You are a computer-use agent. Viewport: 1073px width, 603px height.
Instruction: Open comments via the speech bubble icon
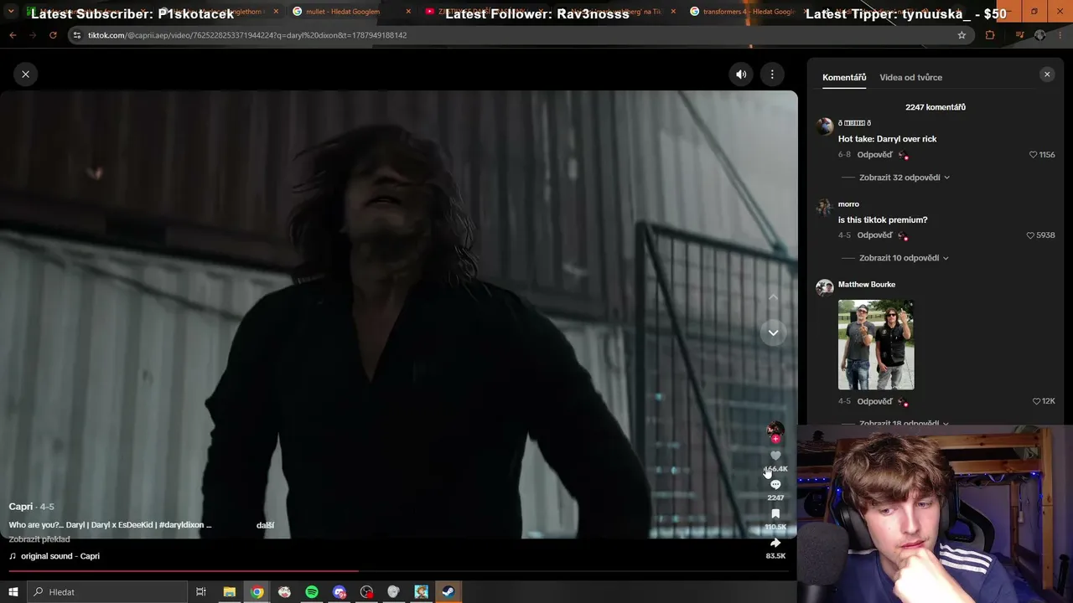[x=775, y=485]
